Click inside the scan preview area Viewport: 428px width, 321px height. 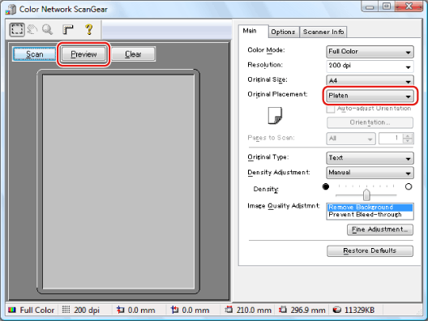(118, 182)
